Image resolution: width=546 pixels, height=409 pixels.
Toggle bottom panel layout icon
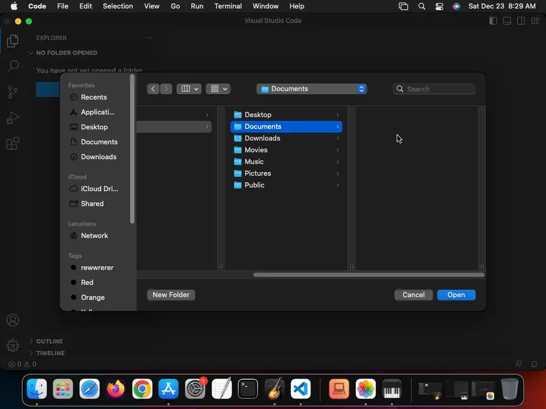tap(507, 21)
